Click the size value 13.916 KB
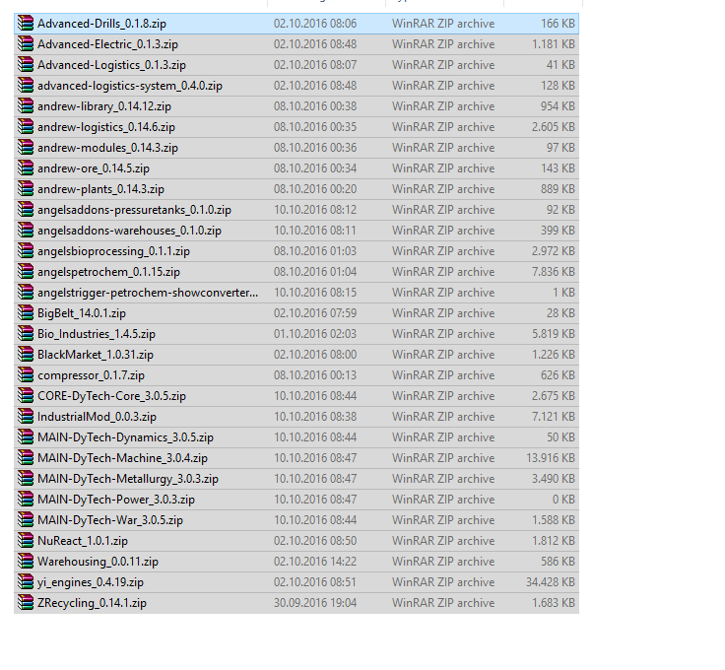725x670 pixels. [551, 458]
